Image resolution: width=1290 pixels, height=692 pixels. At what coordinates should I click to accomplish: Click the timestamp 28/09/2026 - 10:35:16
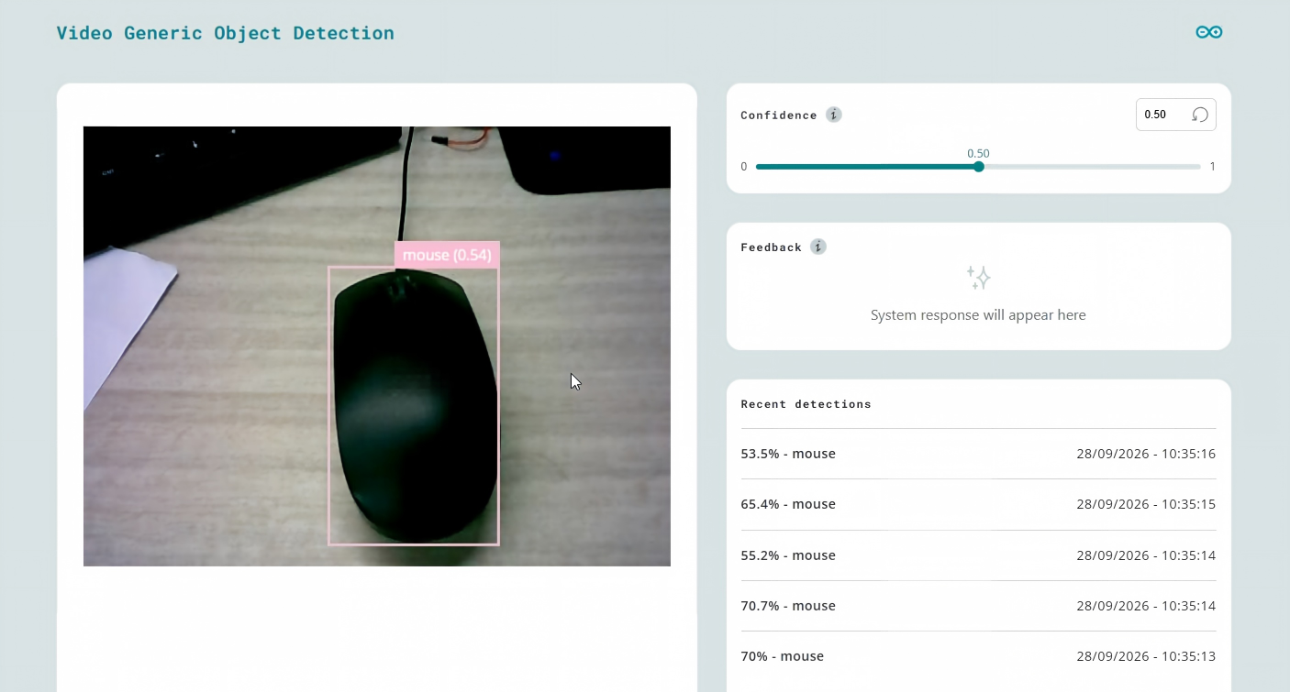pos(1146,454)
